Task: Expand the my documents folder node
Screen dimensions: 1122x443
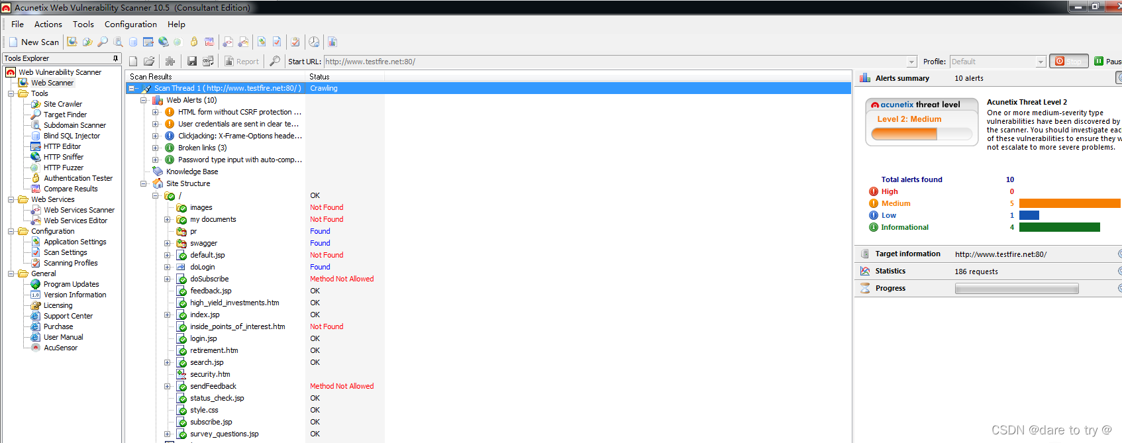Action: click(x=167, y=219)
